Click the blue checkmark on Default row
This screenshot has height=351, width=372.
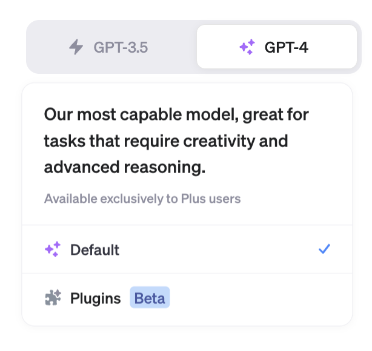[x=324, y=249]
